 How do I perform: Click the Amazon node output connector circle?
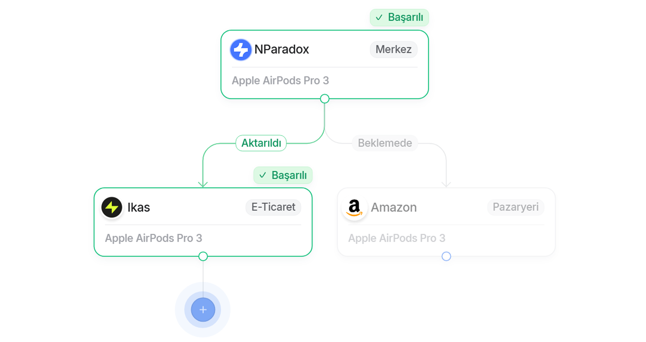click(x=446, y=256)
